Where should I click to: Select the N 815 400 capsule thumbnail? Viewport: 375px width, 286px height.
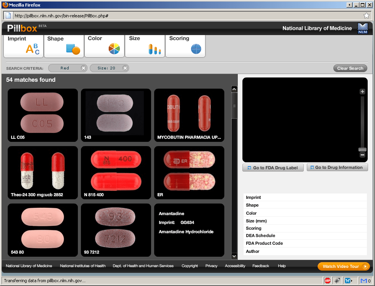[116, 173]
